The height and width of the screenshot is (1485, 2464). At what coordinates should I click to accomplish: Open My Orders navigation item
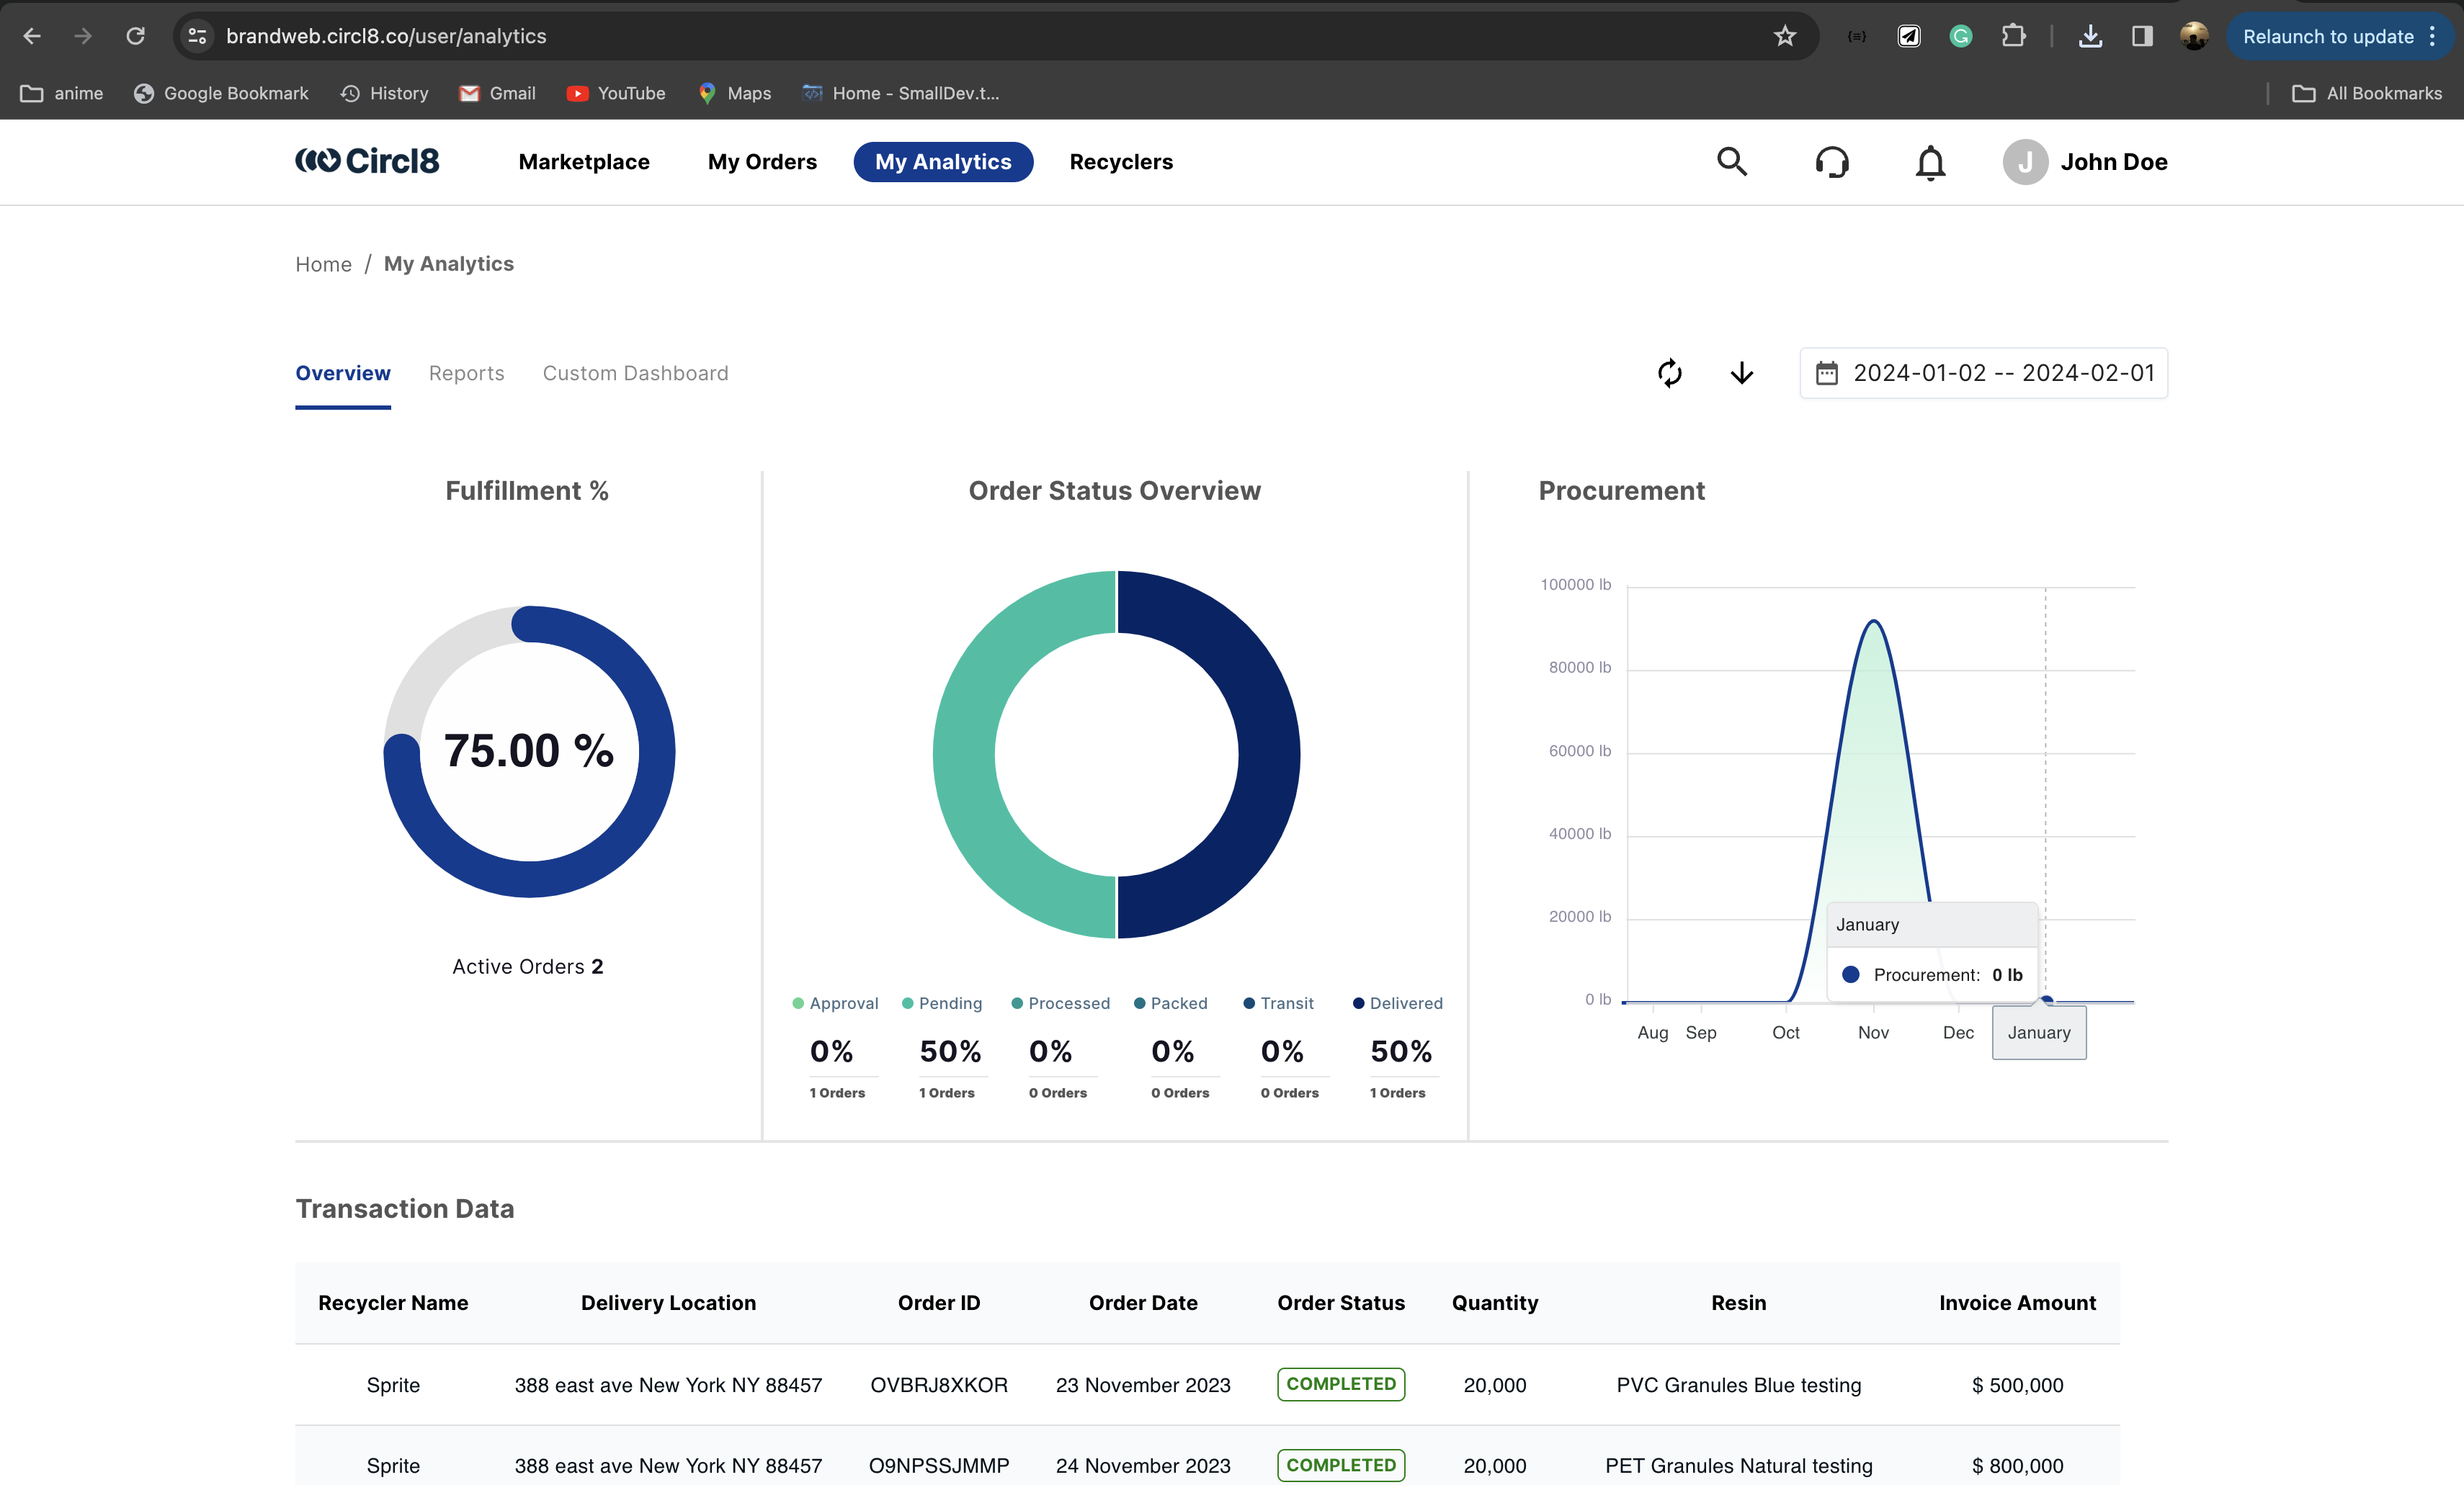(x=762, y=162)
